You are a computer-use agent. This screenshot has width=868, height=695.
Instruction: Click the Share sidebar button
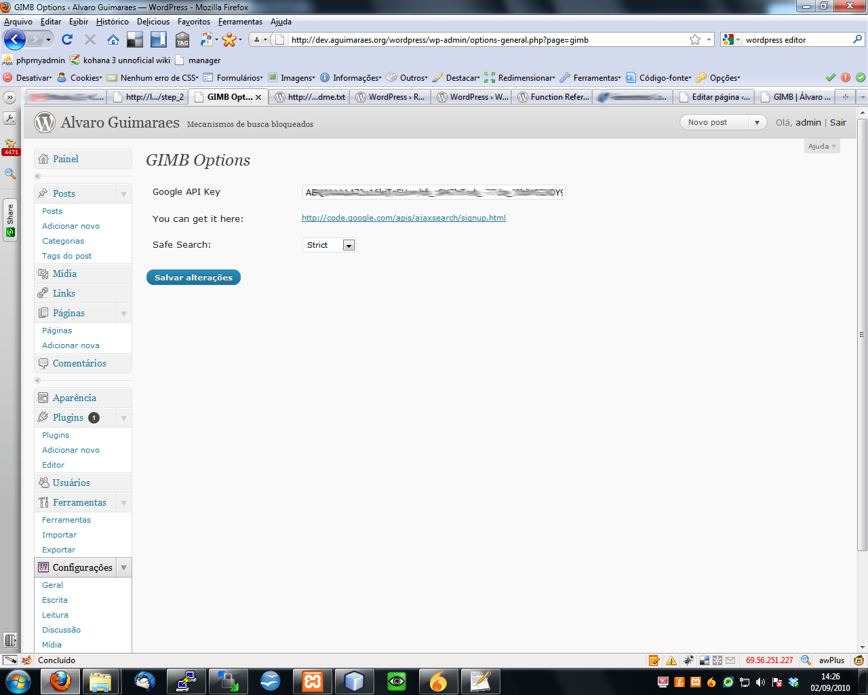pos(10,220)
